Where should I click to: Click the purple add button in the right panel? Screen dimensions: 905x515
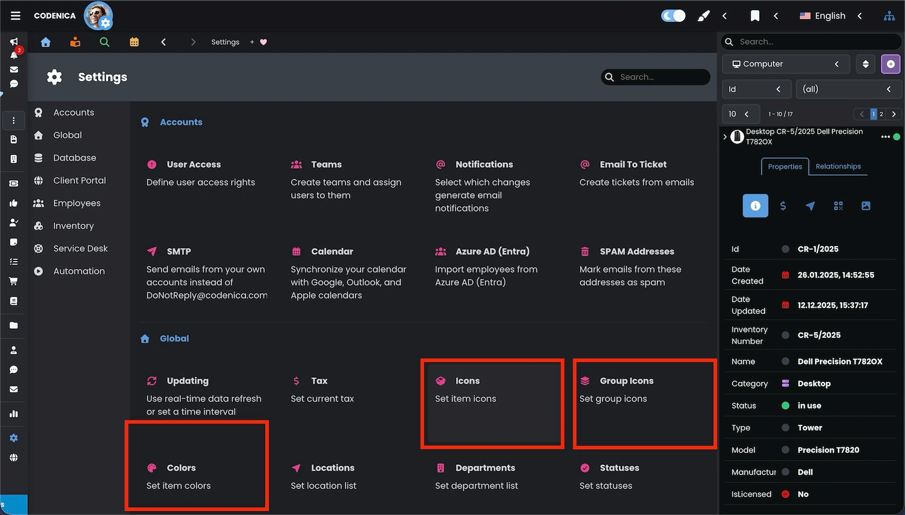(x=890, y=64)
